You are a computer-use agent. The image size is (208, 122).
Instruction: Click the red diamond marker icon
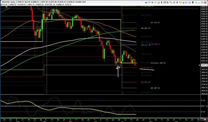tap(177, 2)
